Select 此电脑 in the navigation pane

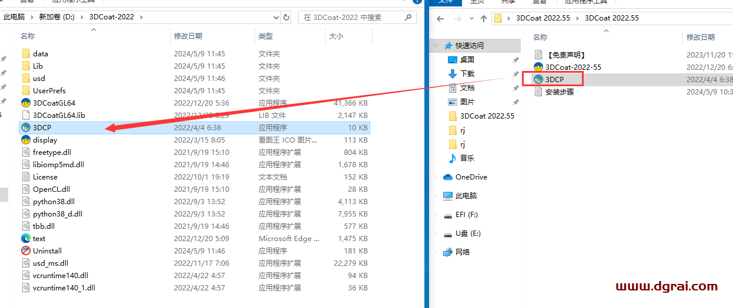(466, 196)
